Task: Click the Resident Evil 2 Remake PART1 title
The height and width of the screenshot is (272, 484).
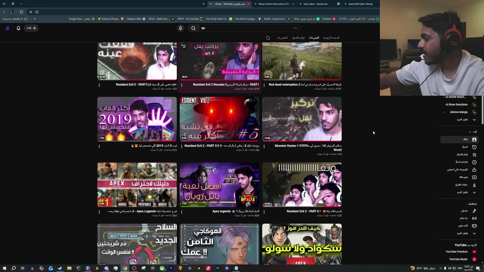Action: tap(226, 85)
